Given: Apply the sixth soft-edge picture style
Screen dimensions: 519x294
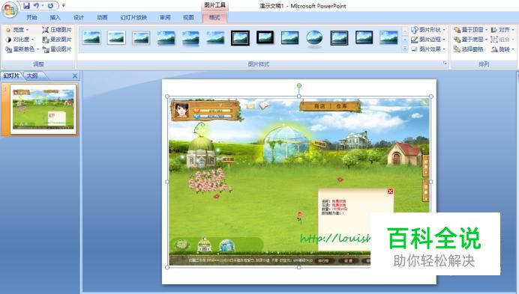Looking at the screenshot, I should tap(215, 37).
